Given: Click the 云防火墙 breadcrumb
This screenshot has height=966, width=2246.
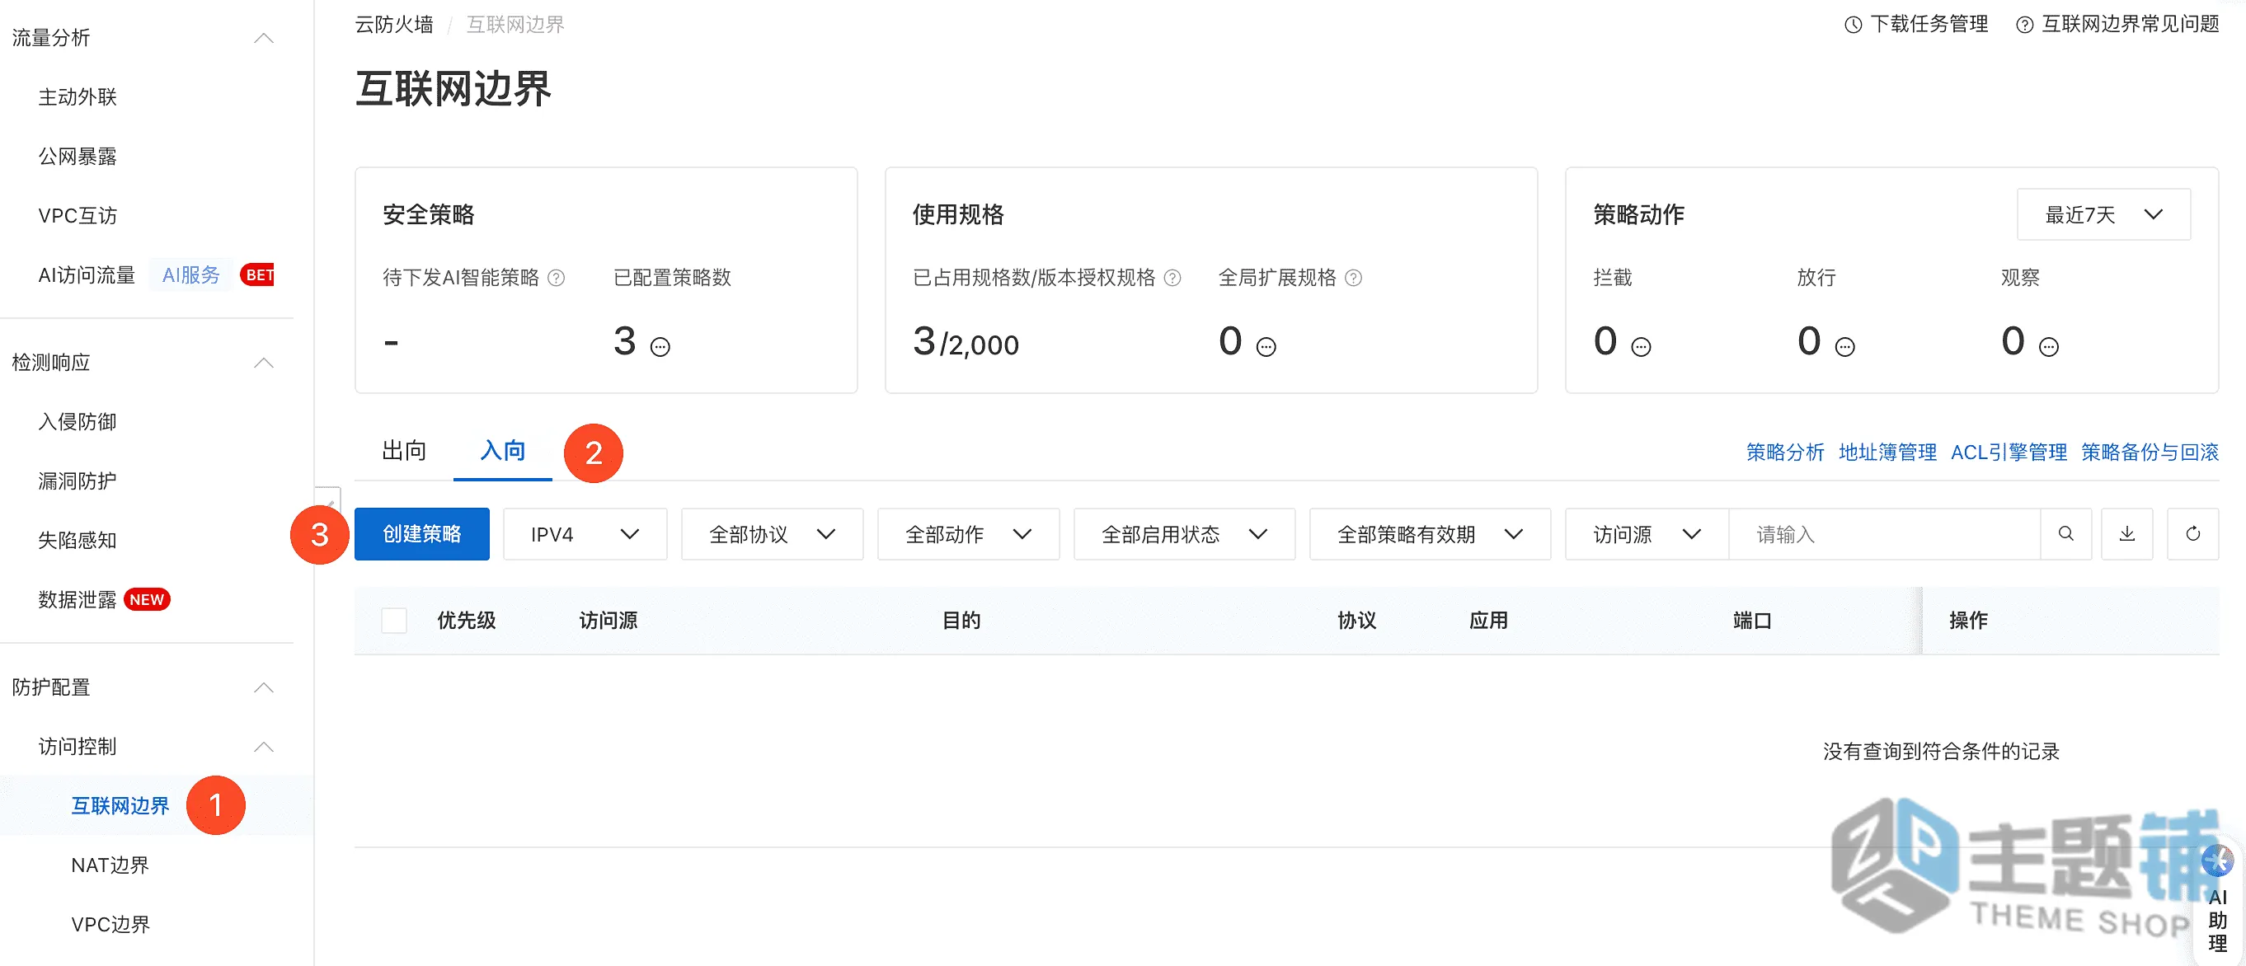Looking at the screenshot, I should pyautogui.click(x=394, y=25).
